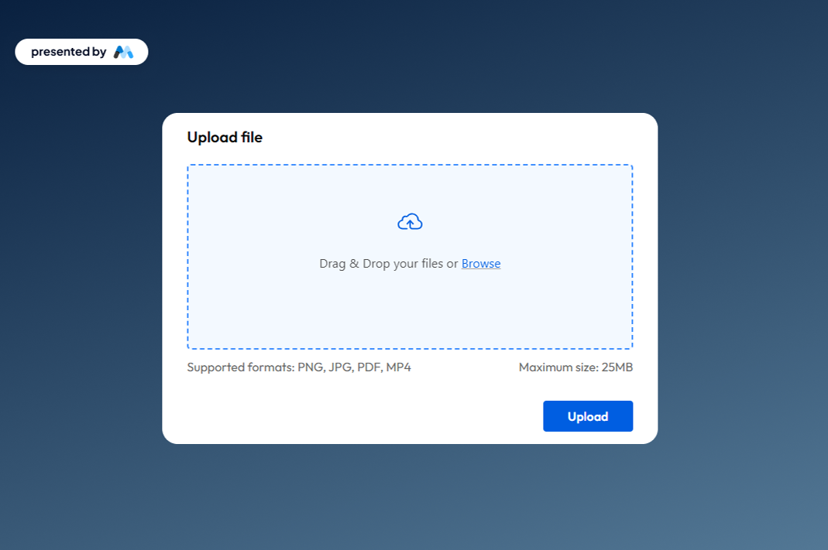Click the Drag & Drop your files text
Image resolution: width=828 pixels, height=550 pixels.
[381, 264]
